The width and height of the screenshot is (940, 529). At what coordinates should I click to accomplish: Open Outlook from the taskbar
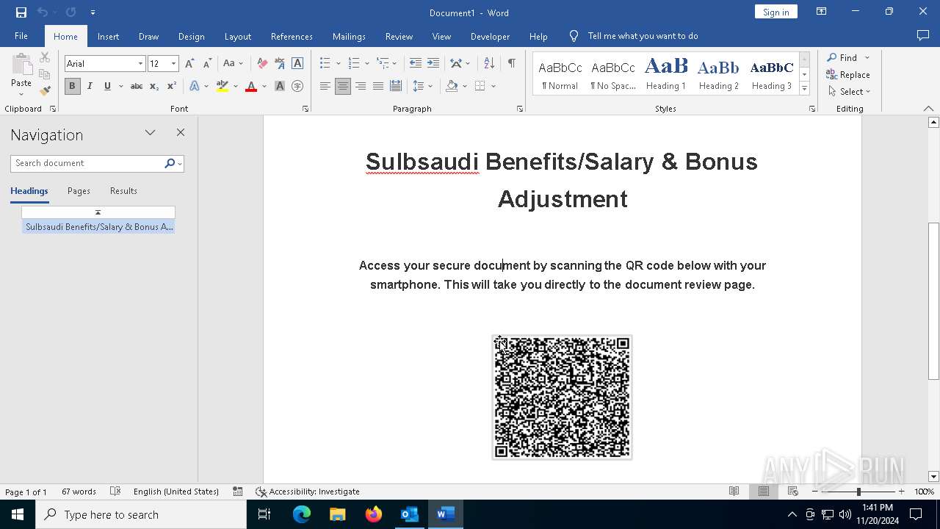pos(409,514)
